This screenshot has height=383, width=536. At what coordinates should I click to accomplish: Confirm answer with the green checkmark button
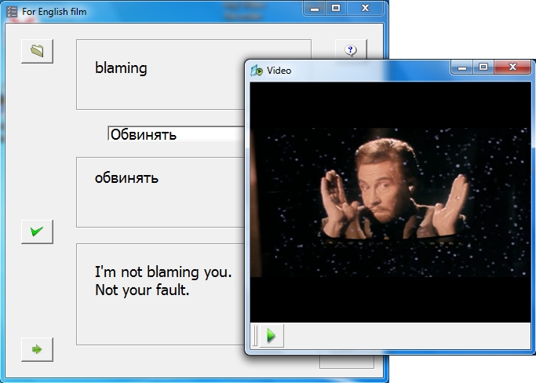(37, 232)
